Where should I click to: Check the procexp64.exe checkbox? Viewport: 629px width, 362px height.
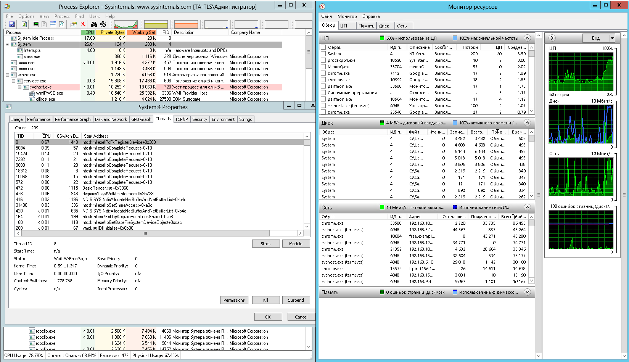323,60
